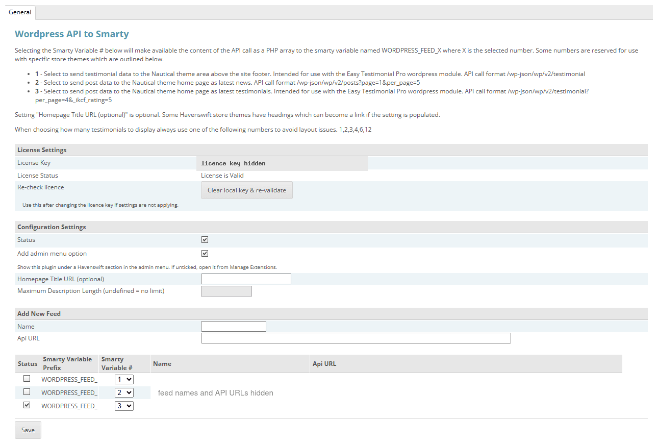Click the Re-check licence label
658x444 pixels.
[41, 187]
